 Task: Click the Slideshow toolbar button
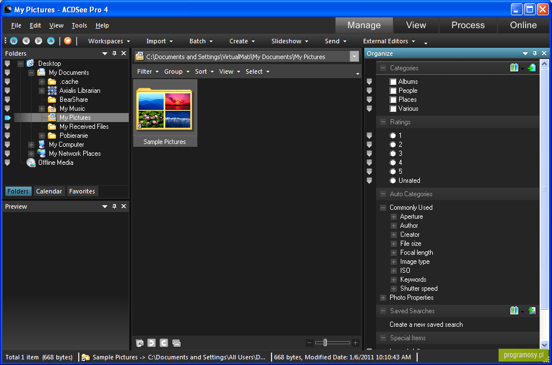[289, 41]
